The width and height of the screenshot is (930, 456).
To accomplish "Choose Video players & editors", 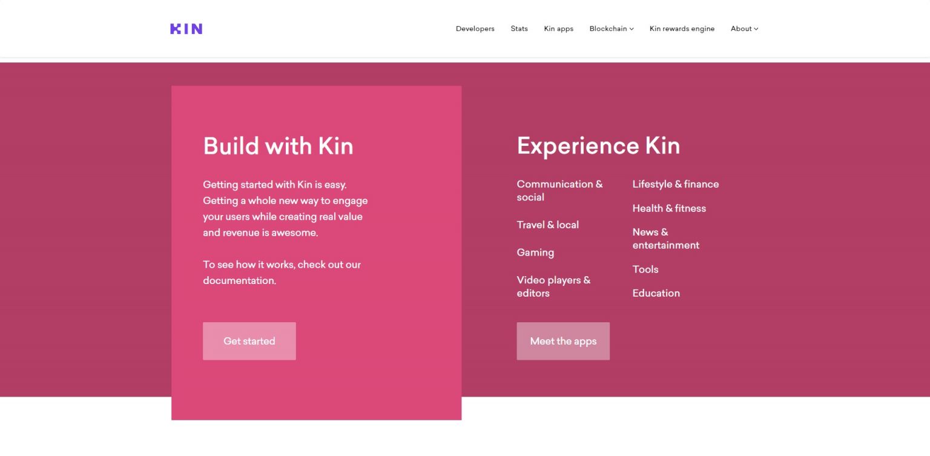I will [x=553, y=286].
